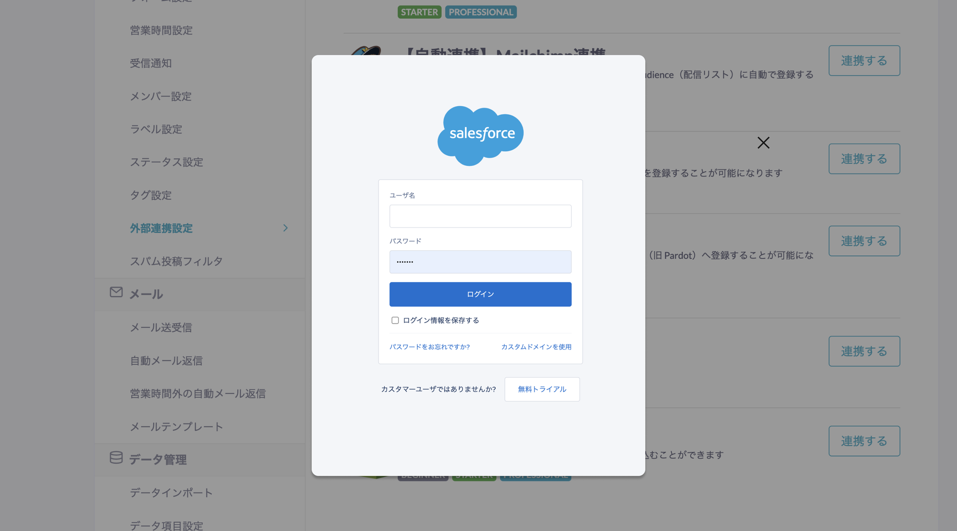
Task: Click 連携する button for Pardot row
Action: point(864,241)
